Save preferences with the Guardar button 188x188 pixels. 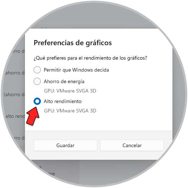tap(65, 145)
